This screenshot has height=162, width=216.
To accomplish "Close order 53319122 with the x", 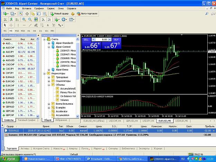I will 214,131.
